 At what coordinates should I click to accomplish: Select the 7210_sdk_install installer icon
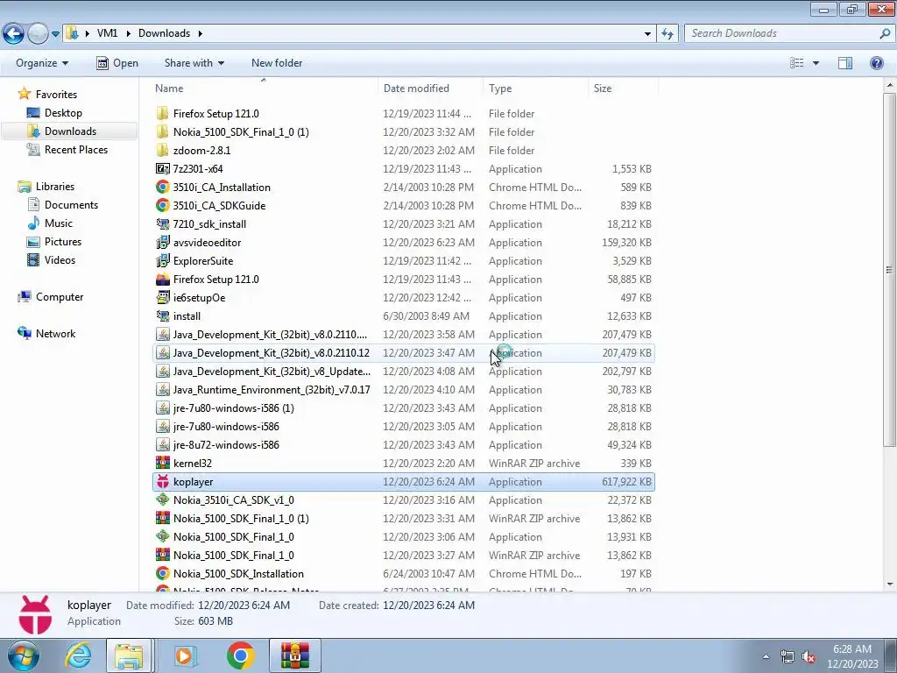[162, 223]
